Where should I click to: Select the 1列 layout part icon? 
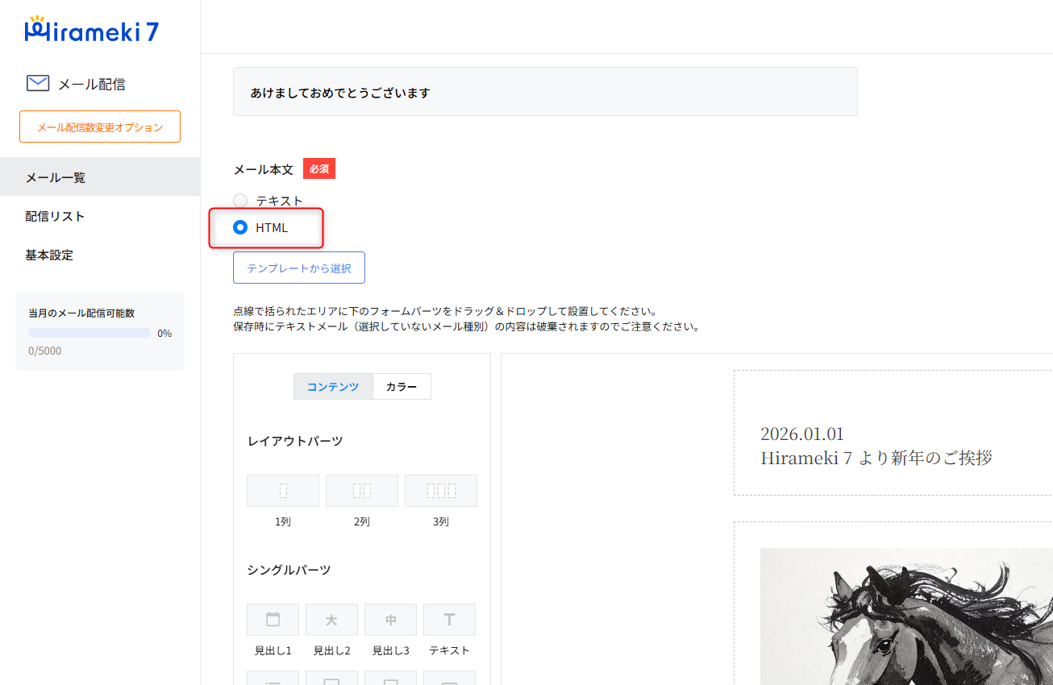point(282,490)
